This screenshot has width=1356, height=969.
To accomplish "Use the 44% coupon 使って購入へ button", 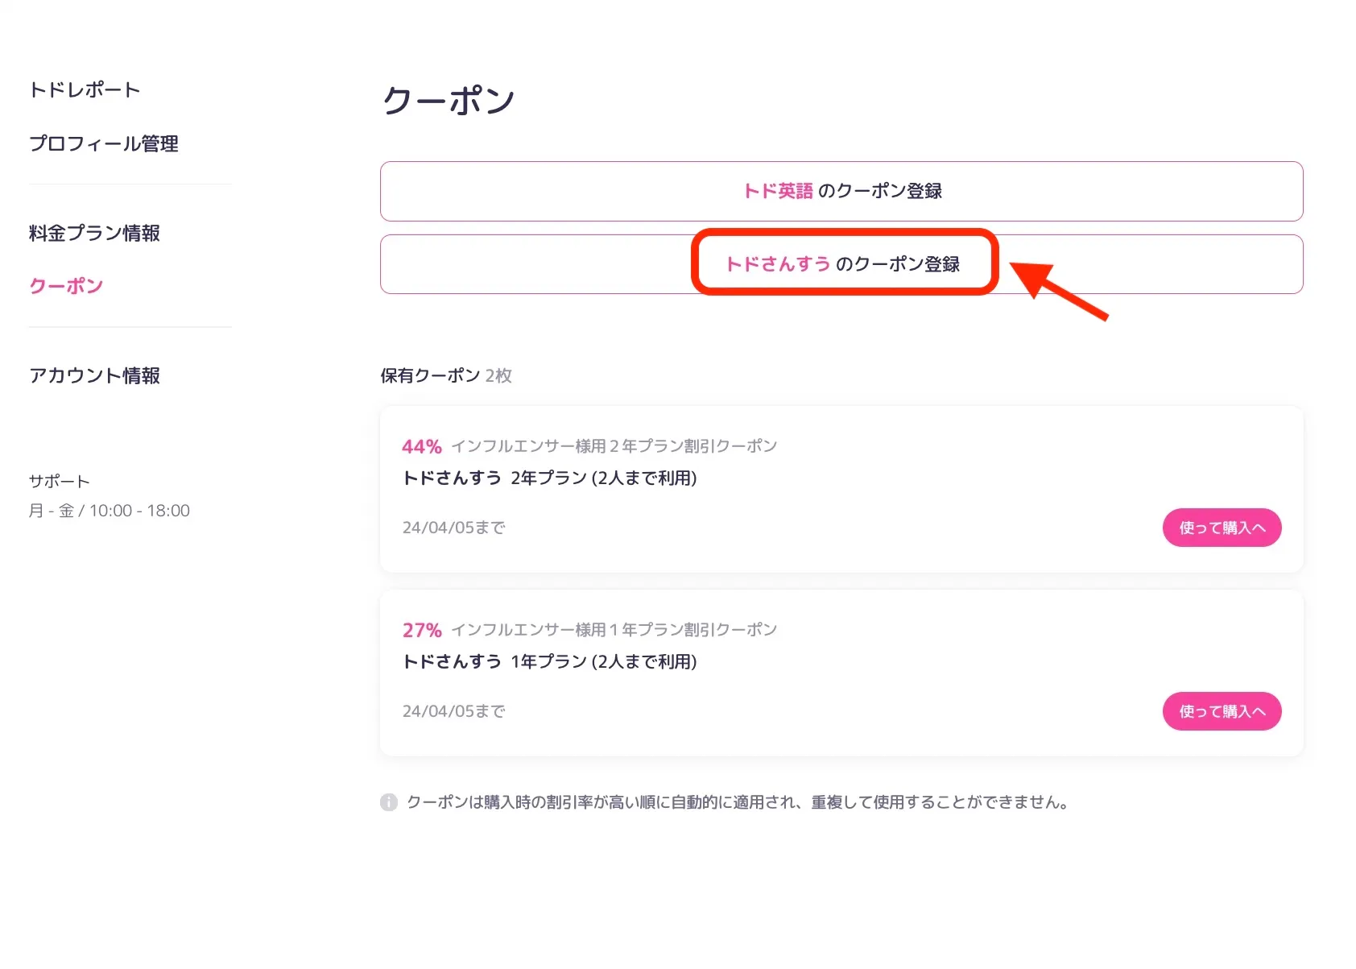I will pos(1222,528).
